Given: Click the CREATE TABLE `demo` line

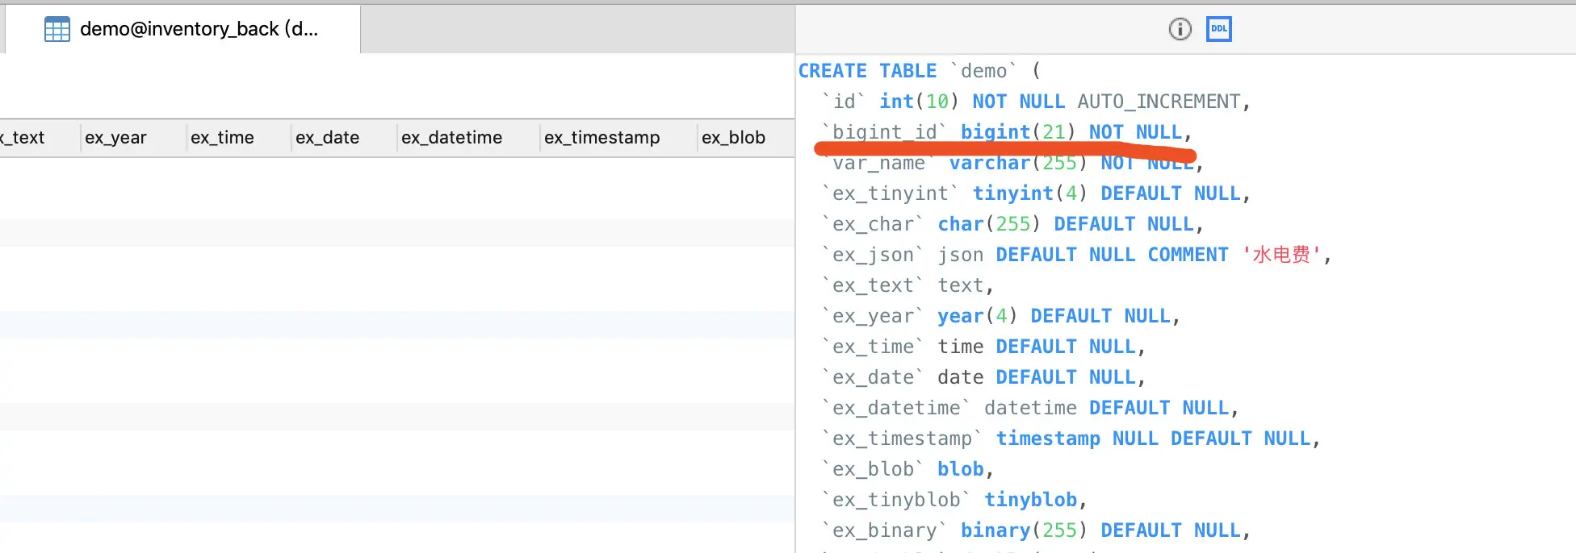Looking at the screenshot, I should (920, 71).
